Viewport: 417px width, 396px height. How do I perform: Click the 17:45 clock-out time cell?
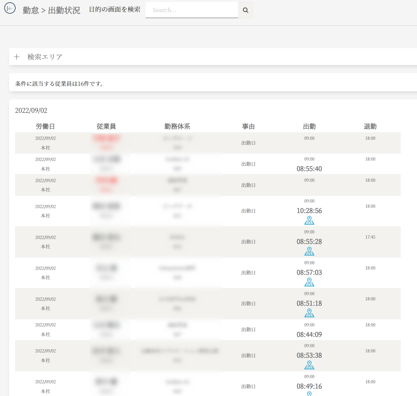click(x=370, y=237)
